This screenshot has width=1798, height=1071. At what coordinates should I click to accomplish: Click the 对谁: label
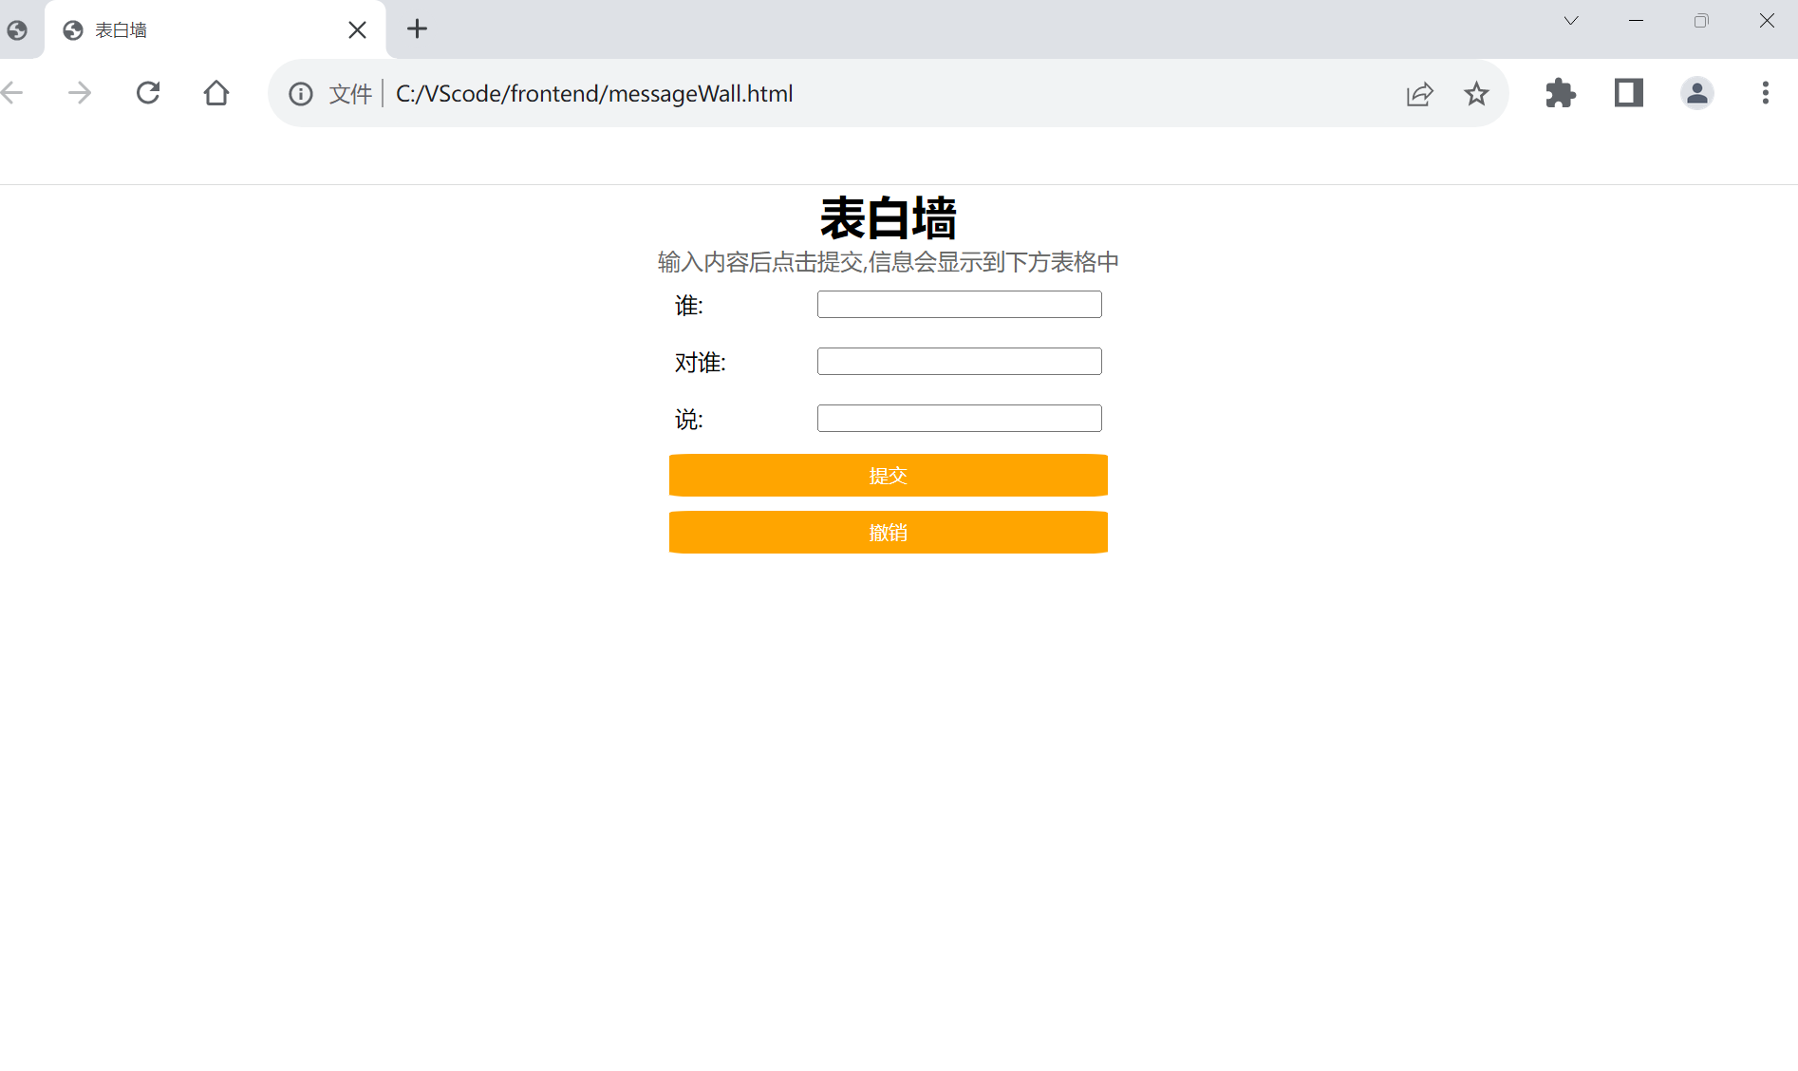click(701, 363)
